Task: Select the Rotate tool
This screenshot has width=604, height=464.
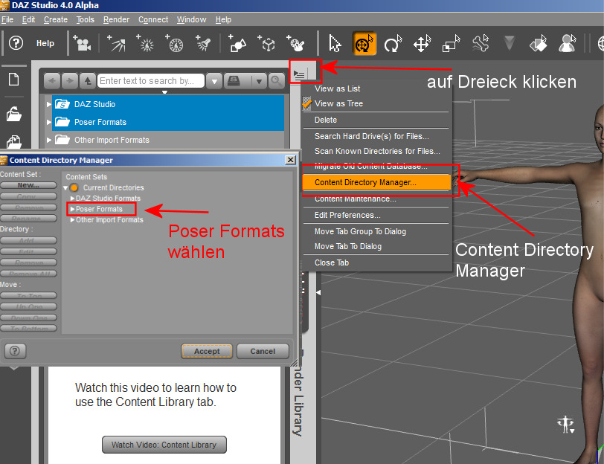Action: tap(393, 43)
